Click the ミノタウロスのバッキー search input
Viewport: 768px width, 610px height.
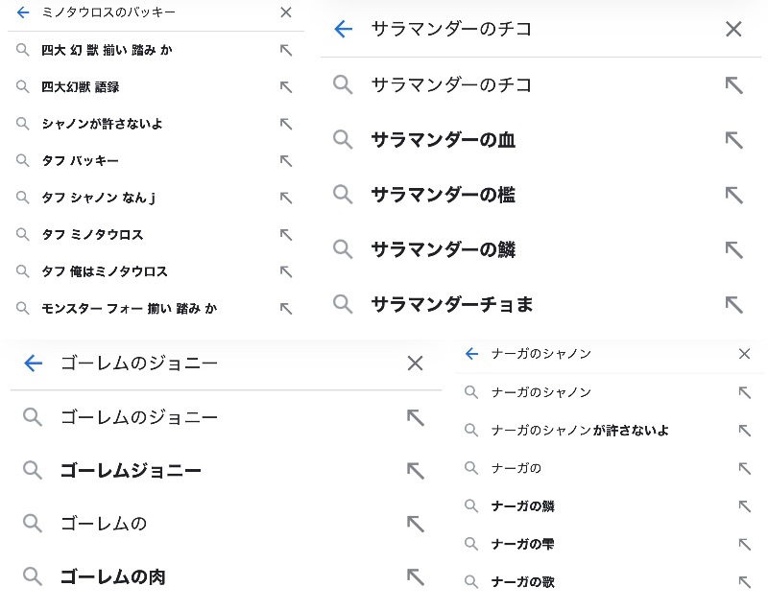pos(144,12)
